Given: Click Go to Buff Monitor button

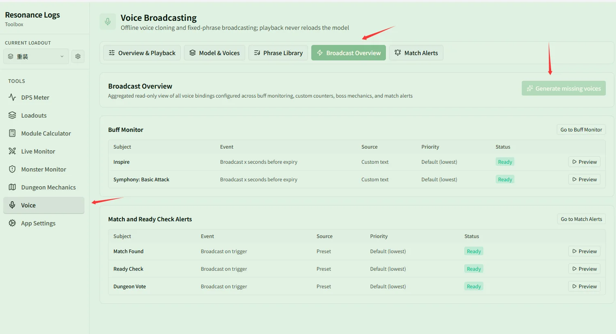Looking at the screenshot, I should coord(581,129).
